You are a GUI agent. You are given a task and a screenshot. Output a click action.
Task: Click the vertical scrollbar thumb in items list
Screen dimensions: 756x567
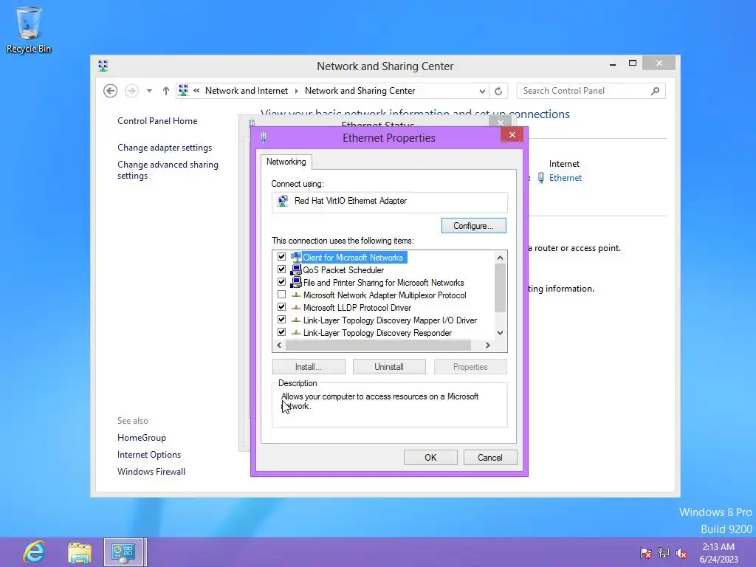tap(500, 288)
